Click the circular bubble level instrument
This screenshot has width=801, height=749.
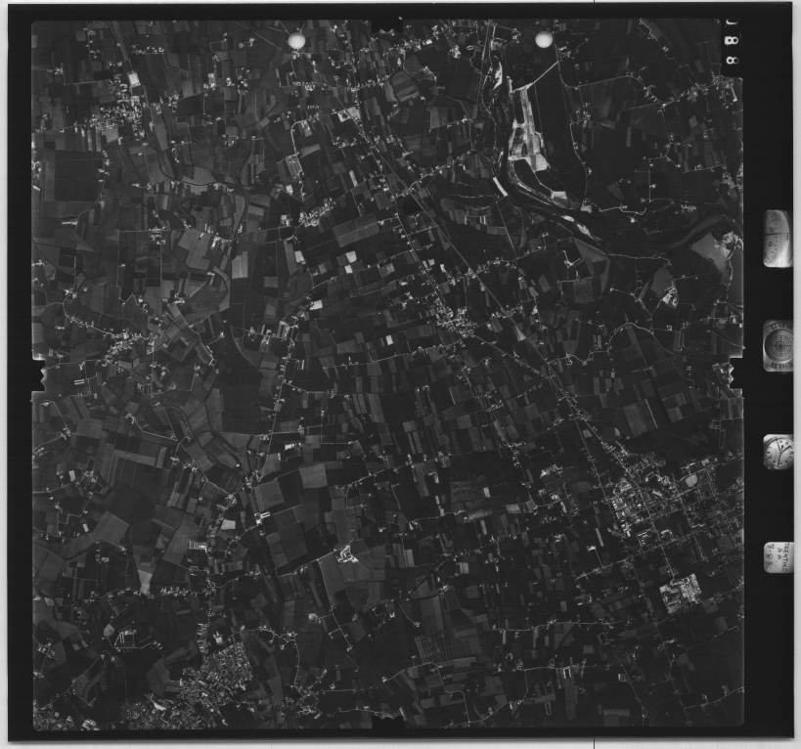coord(779,345)
